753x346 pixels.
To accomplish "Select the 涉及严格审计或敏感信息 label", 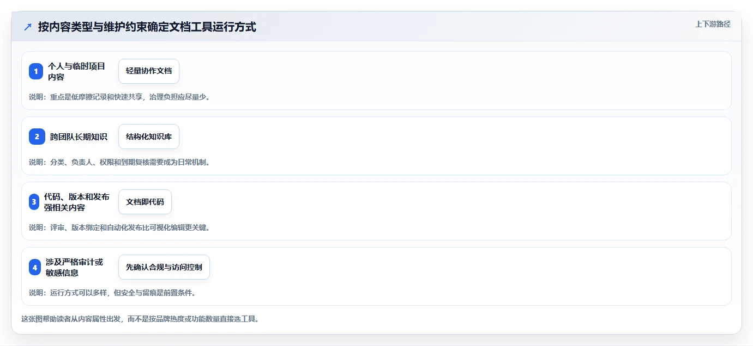I will tap(75, 267).
